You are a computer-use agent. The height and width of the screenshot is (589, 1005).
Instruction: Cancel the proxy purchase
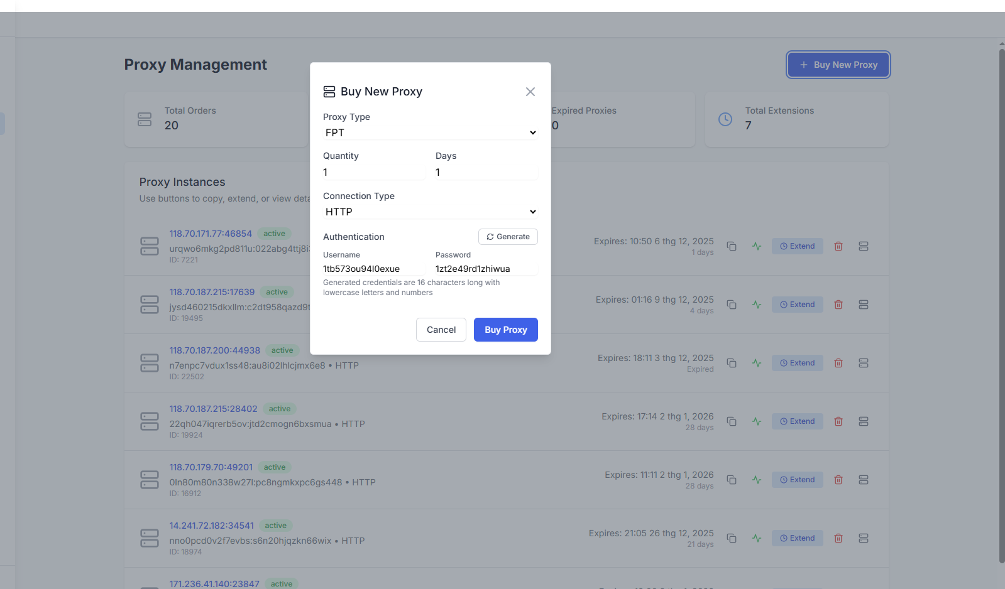coord(441,330)
